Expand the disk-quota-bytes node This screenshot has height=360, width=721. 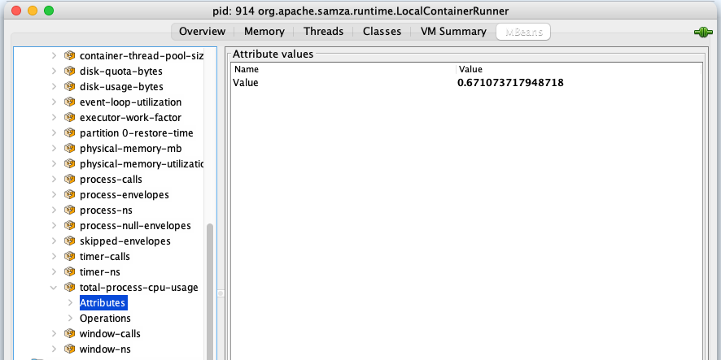pos(54,72)
